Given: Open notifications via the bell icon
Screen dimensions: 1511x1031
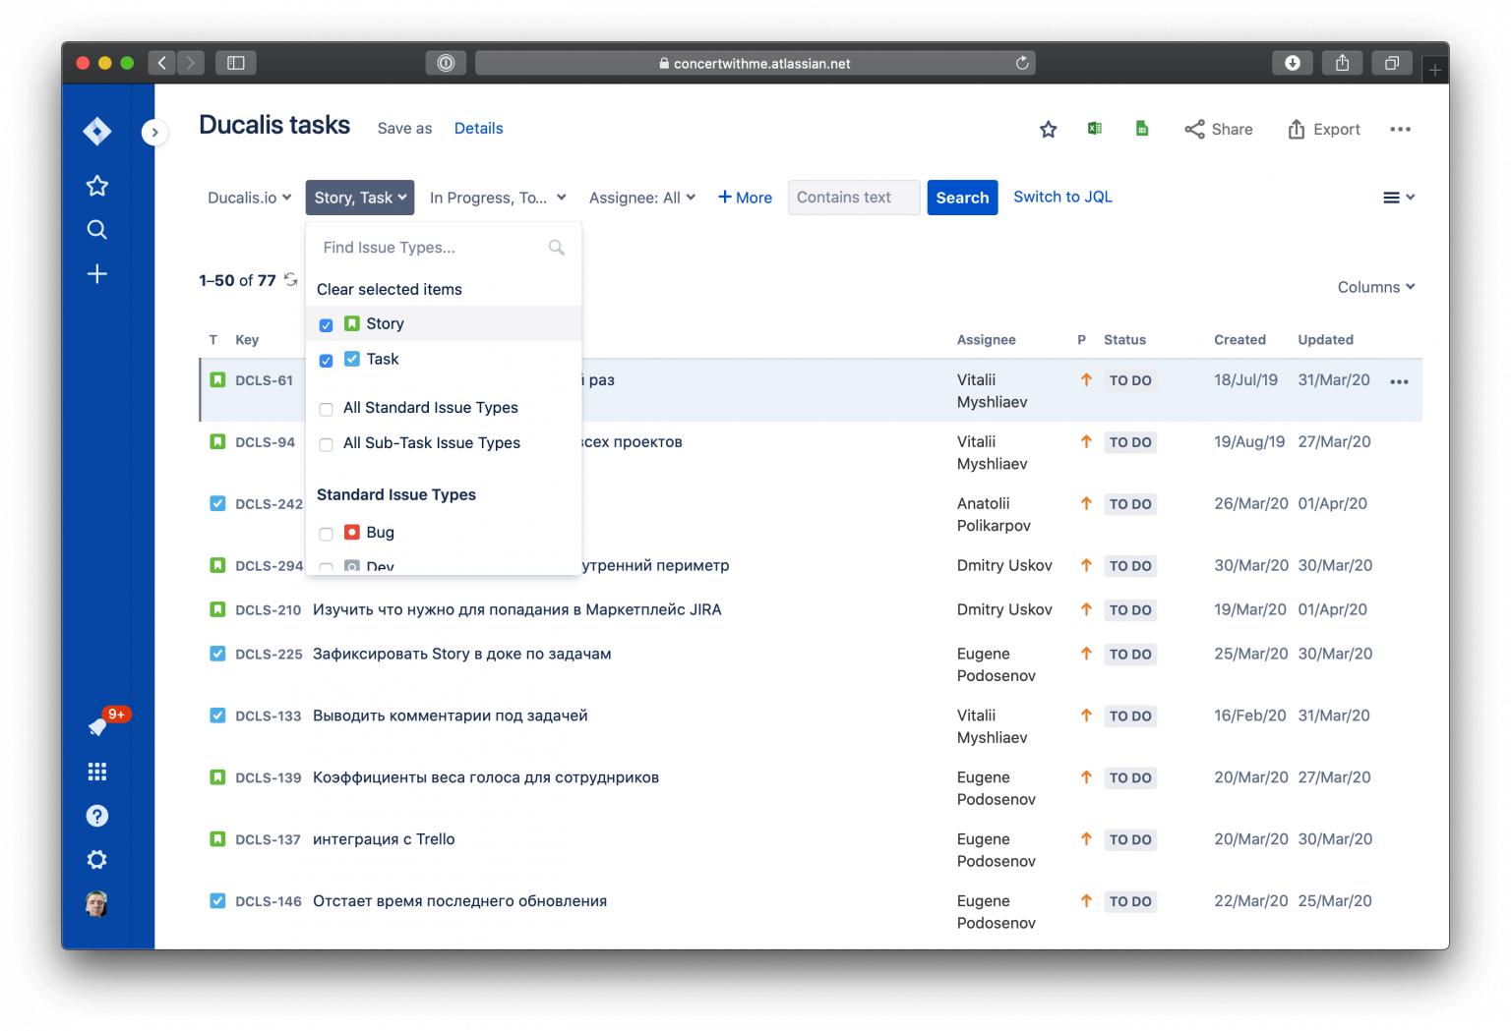Looking at the screenshot, I should (x=96, y=726).
